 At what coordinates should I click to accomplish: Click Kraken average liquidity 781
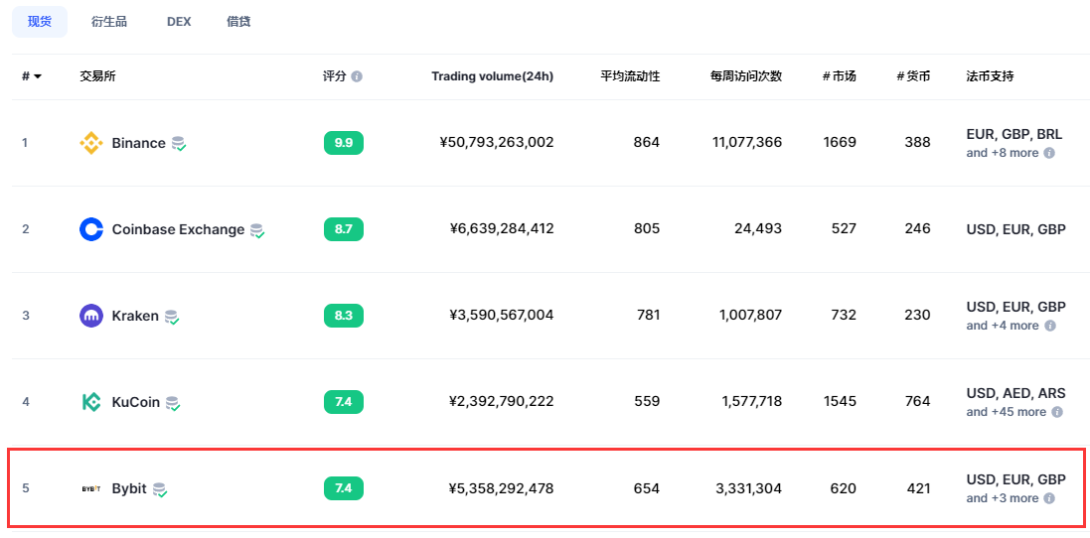point(648,316)
